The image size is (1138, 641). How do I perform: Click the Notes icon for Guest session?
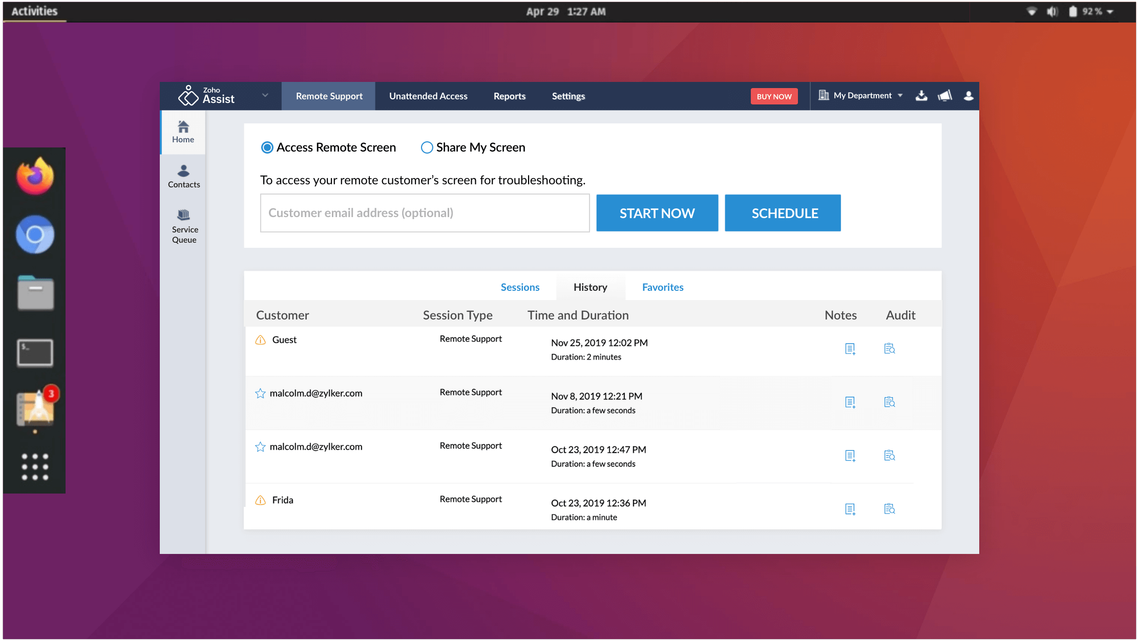pos(850,349)
